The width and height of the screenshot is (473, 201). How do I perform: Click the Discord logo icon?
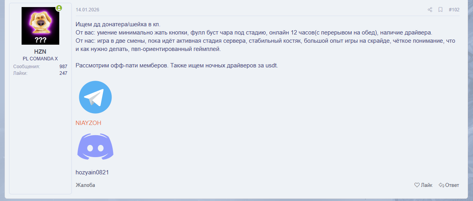pos(95,147)
